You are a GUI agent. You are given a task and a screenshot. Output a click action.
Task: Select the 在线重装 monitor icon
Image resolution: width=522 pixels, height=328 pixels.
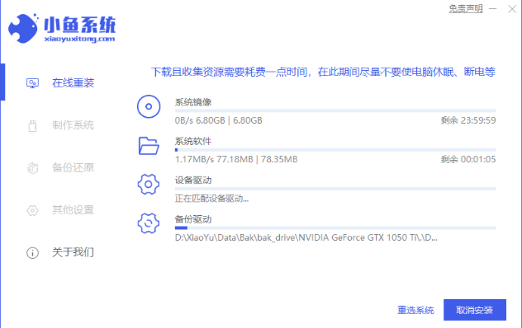[32, 83]
